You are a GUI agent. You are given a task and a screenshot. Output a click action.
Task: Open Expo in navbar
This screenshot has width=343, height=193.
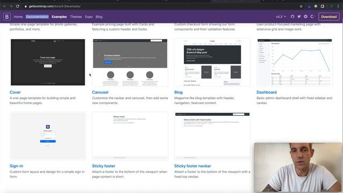tap(89, 17)
